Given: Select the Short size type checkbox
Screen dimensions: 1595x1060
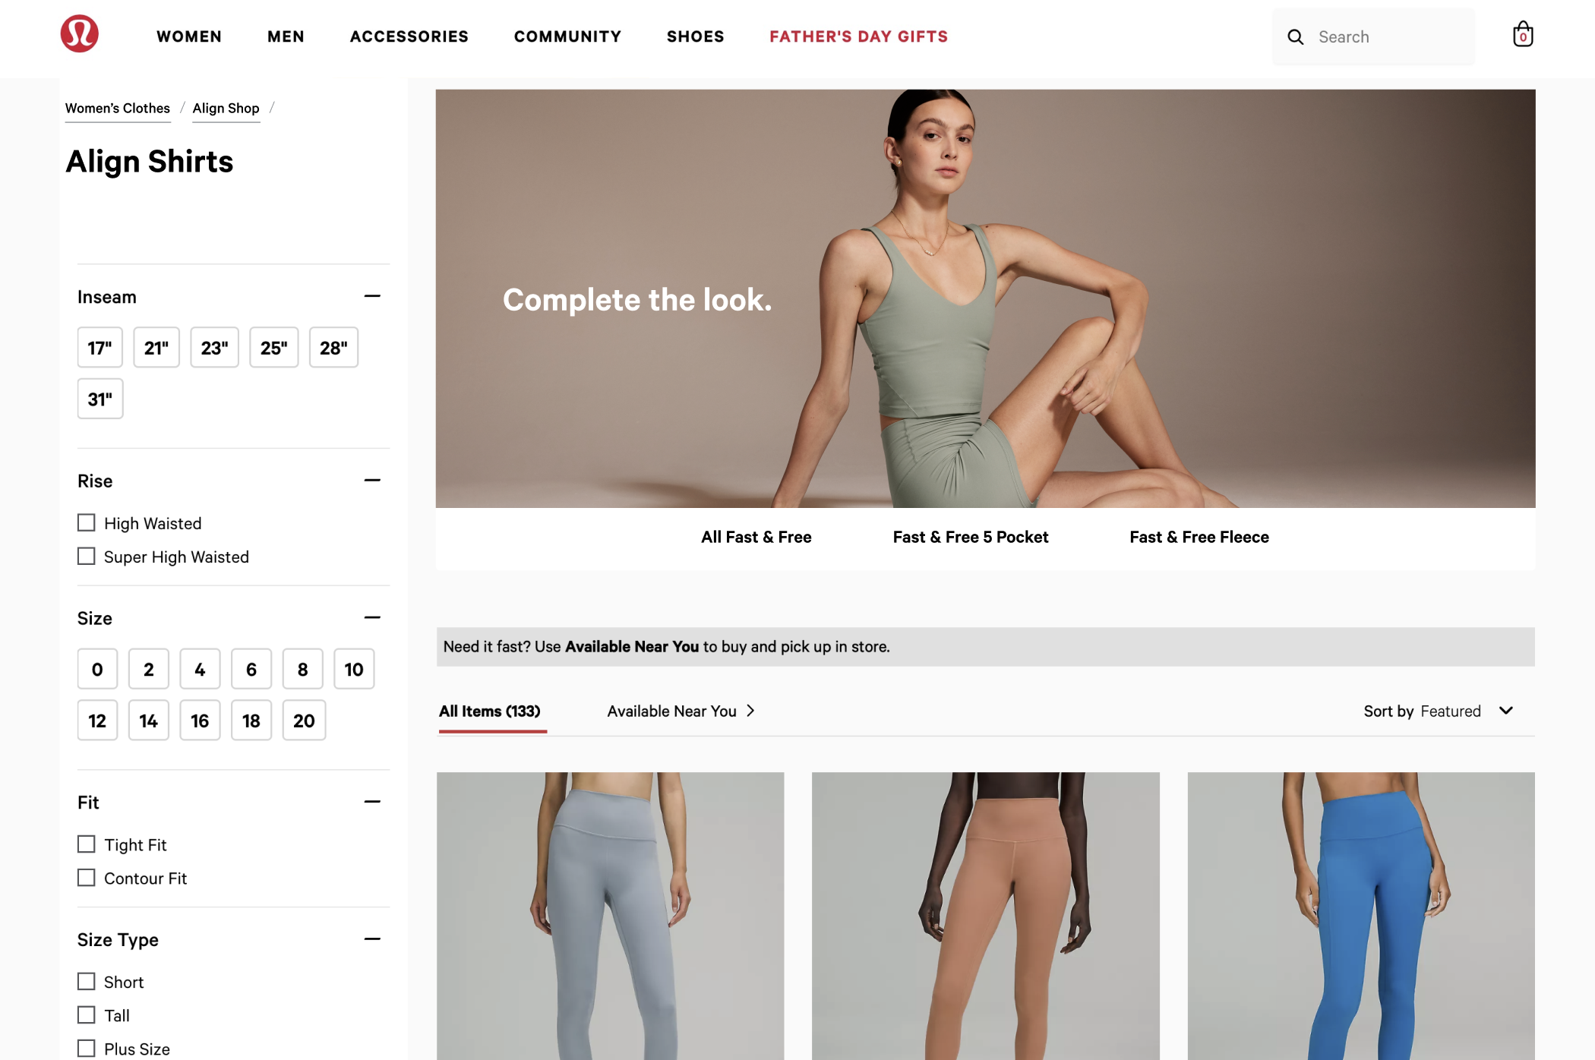Looking at the screenshot, I should coord(87,982).
